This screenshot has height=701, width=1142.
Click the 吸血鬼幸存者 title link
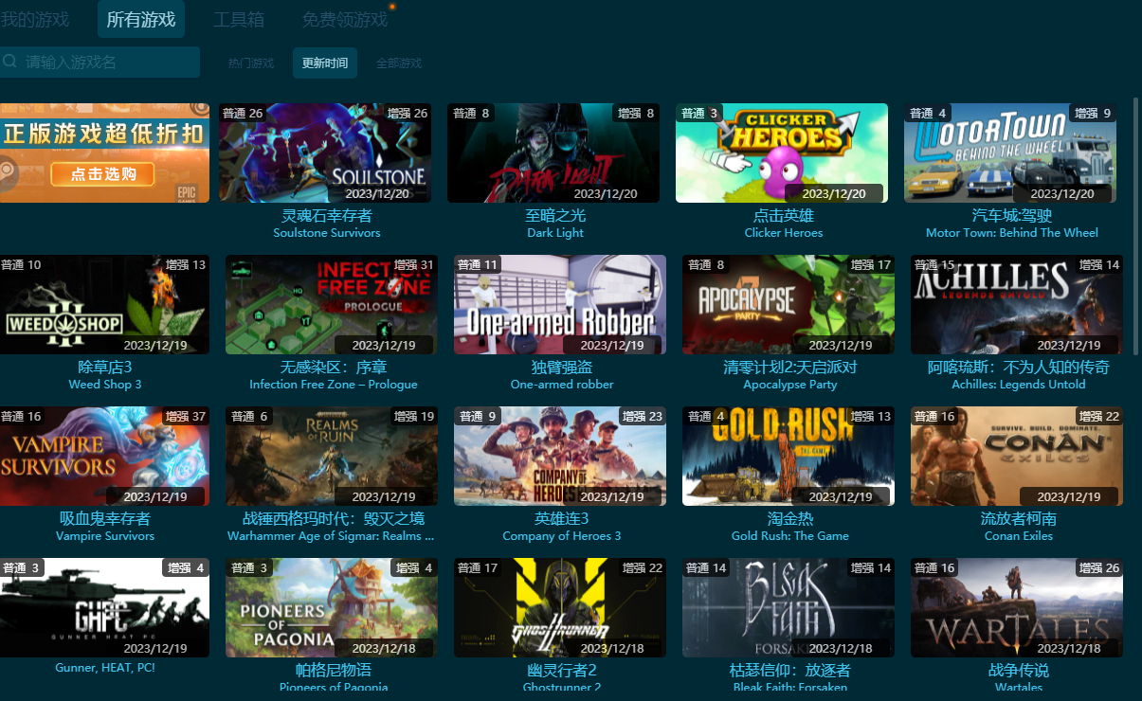[x=105, y=519]
